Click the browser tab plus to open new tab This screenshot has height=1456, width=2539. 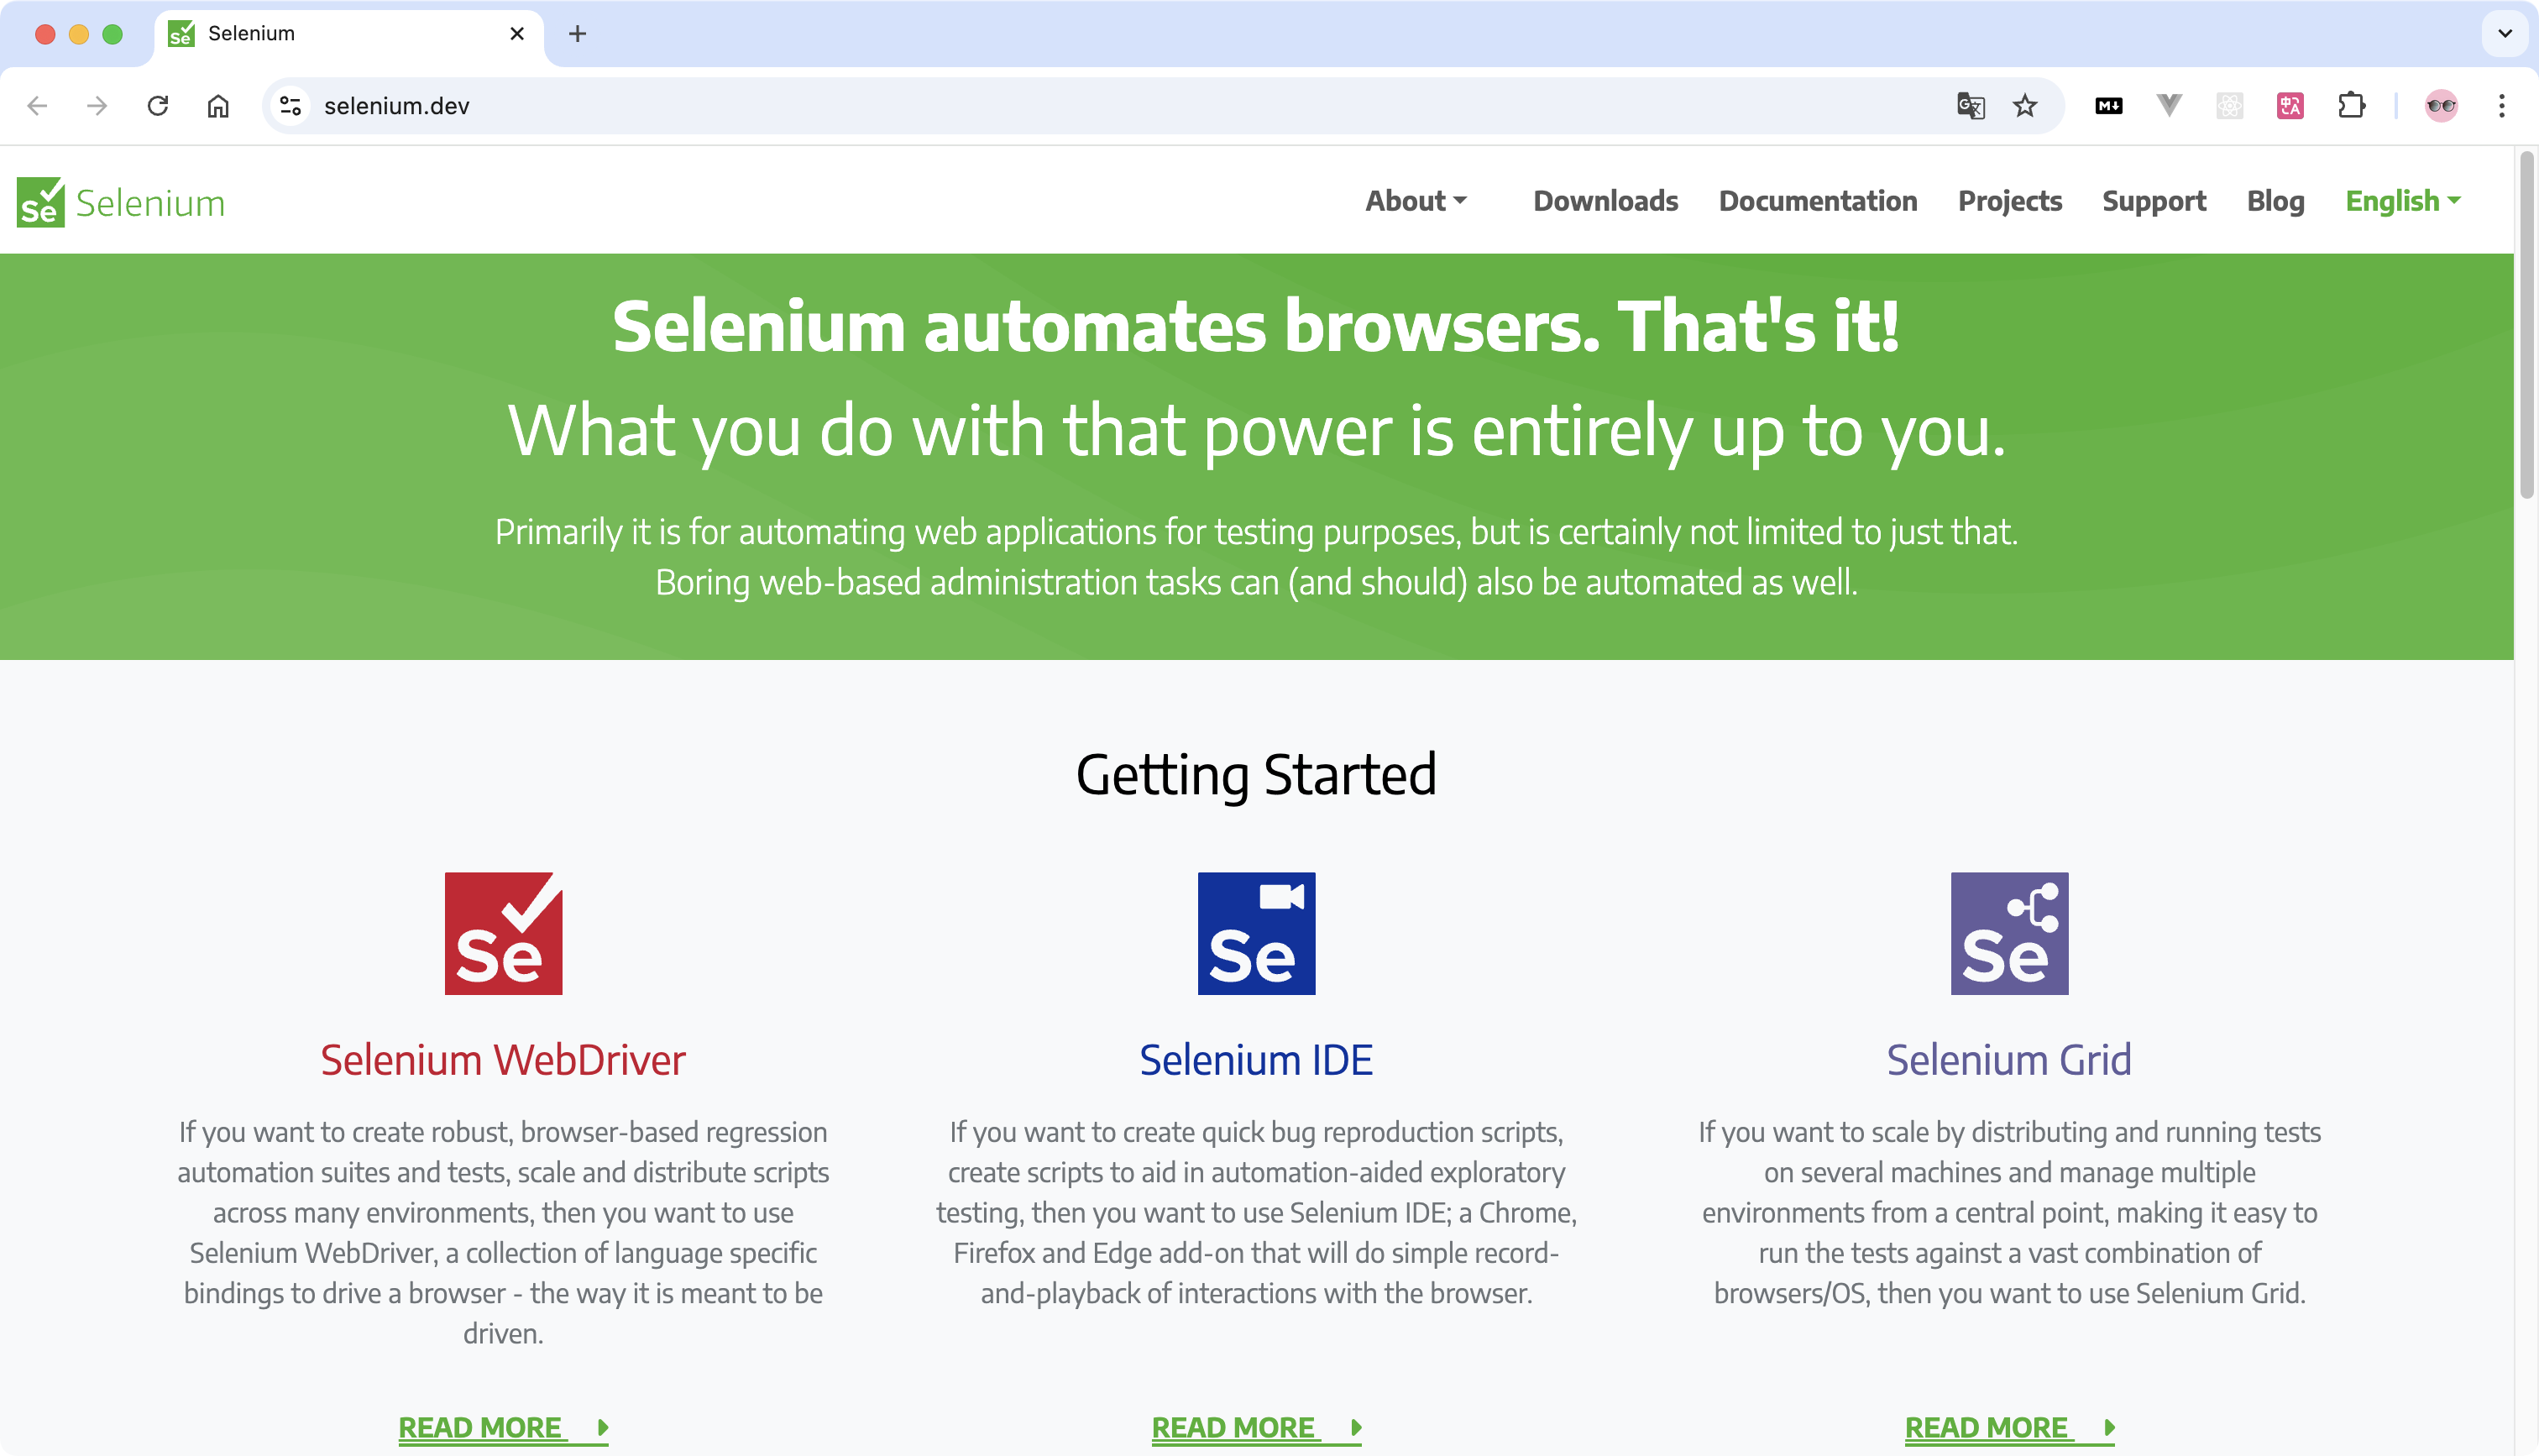point(577,33)
